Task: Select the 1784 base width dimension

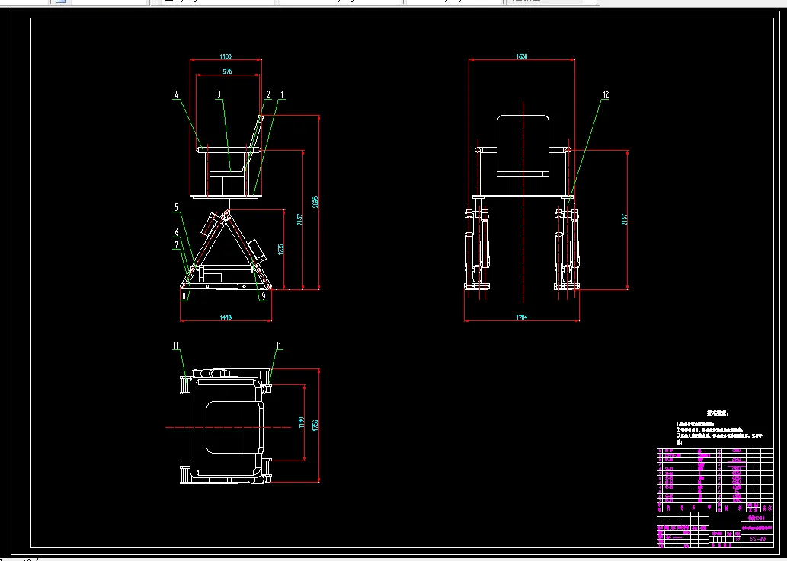Action: coord(521,317)
